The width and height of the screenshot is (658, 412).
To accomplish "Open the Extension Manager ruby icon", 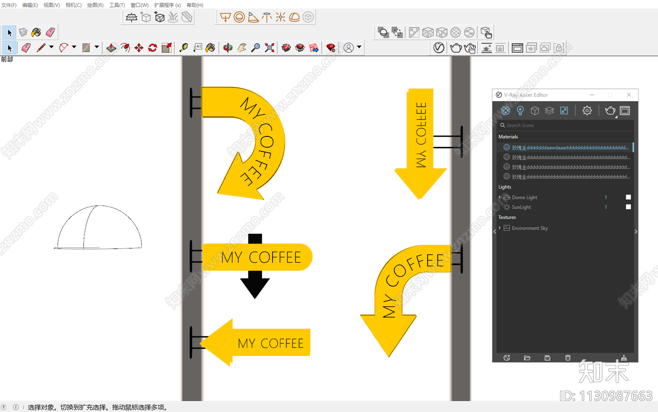I will coord(331,48).
